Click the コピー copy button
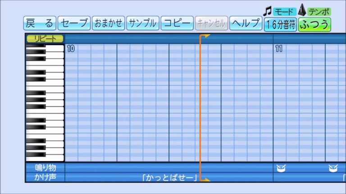346x194 pixels. pos(177,23)
